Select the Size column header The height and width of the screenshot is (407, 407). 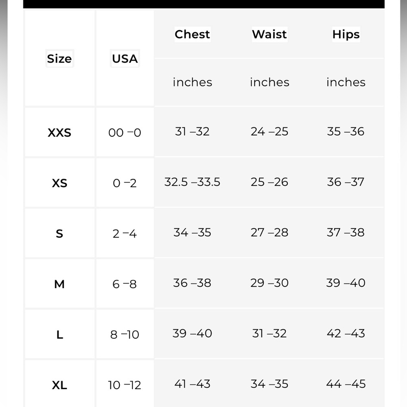pyautogui.click(x=59, y=58)
